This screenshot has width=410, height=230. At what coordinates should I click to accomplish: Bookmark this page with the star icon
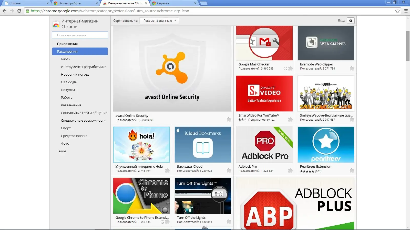397,11
